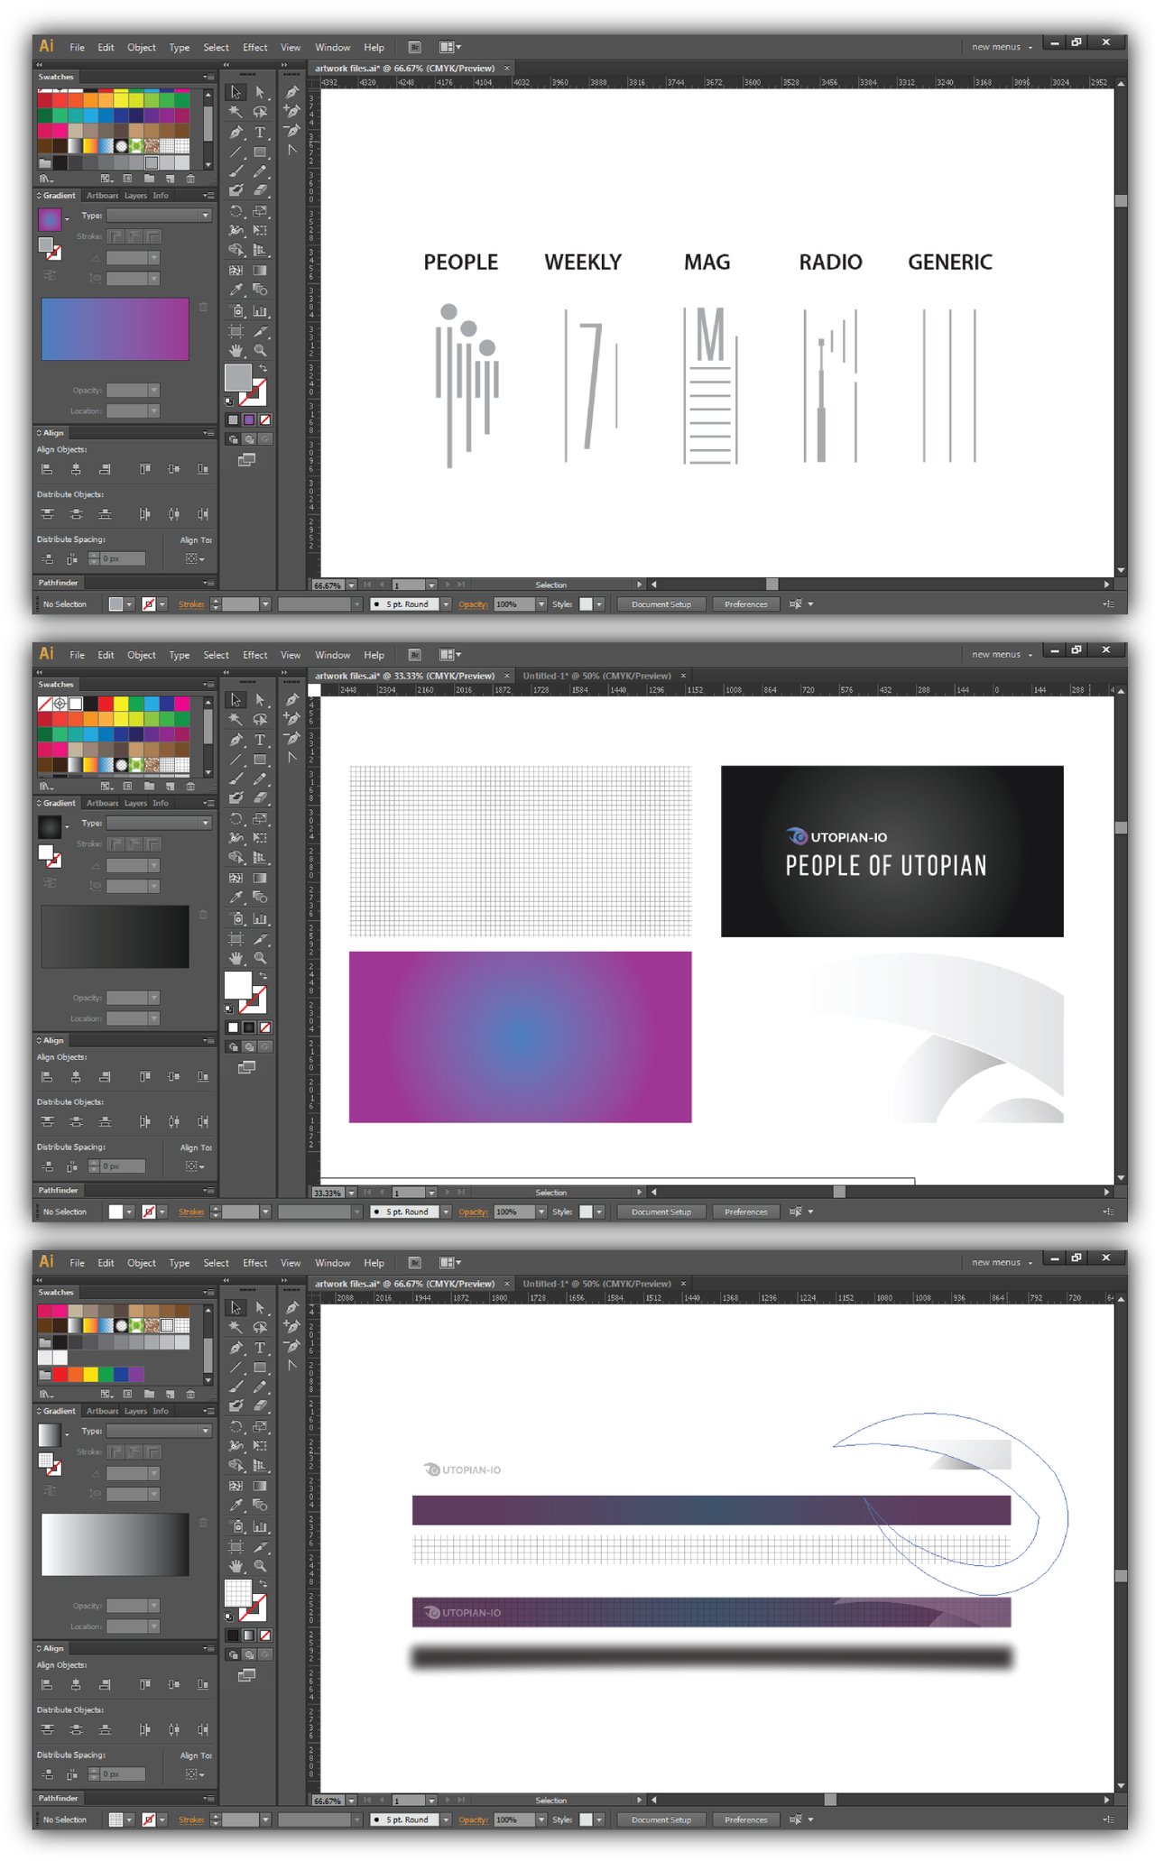Choose the Lasso tool in top window
1155x1861 pixels.
[260, 112]
